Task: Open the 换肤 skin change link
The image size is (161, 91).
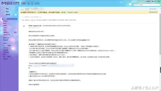Action: coord(32,4)
